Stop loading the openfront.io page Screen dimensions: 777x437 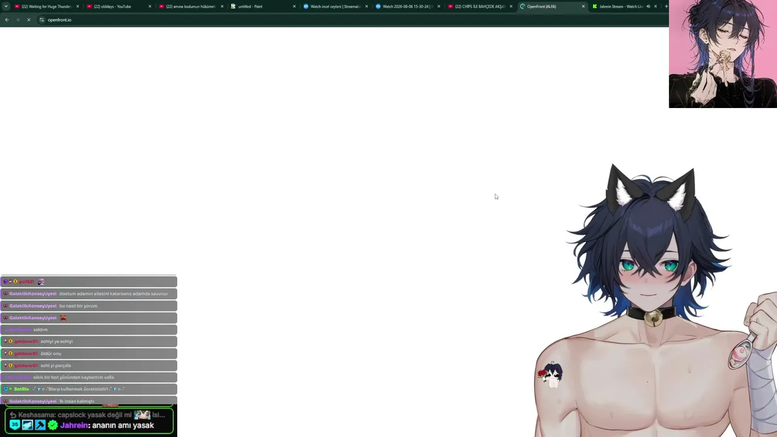click(x=29, y=20)
